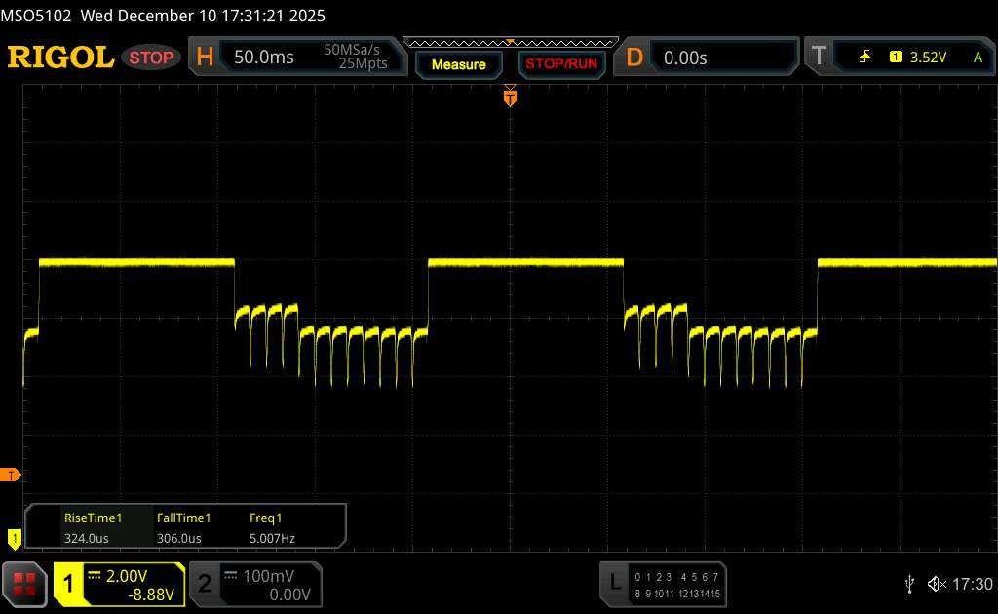
Task: Select the rising edge trigger icon
Action: [864, 58]
